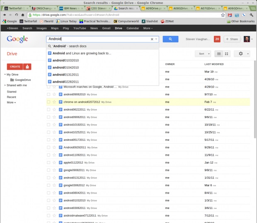Open the Chrome wrench menu

coord(252,15)
